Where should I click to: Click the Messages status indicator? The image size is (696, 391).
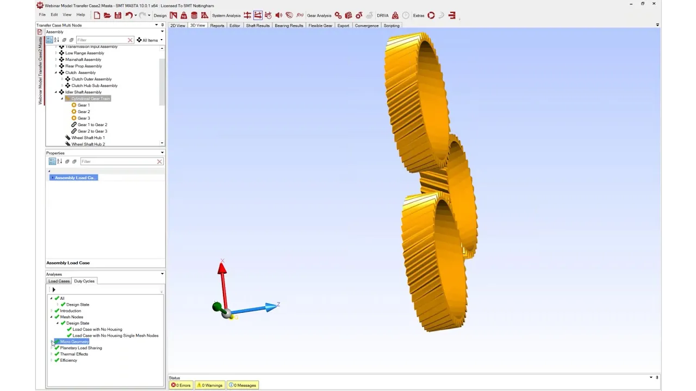[x=243, y=385]
